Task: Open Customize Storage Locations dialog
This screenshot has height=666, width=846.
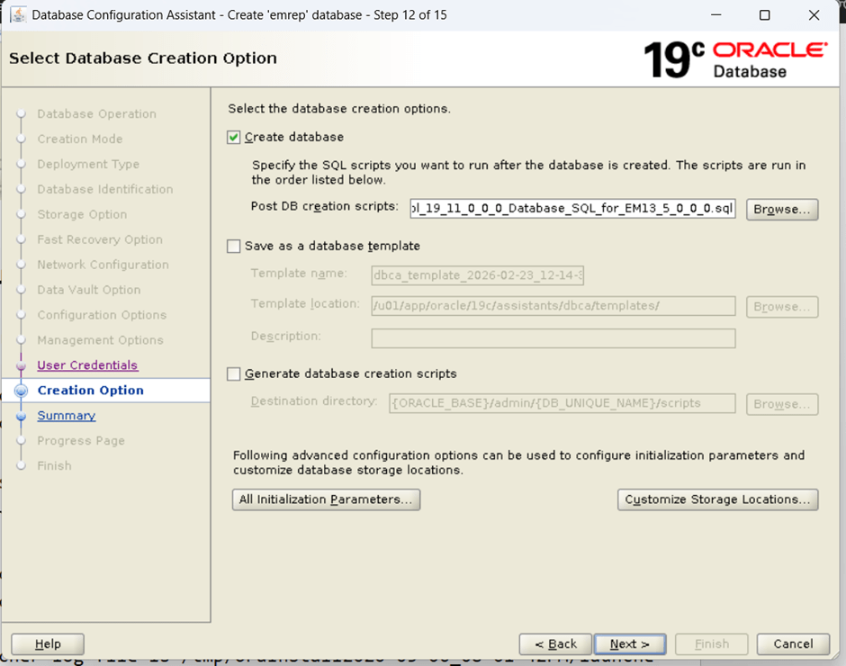Action: (x=717, y=499)
